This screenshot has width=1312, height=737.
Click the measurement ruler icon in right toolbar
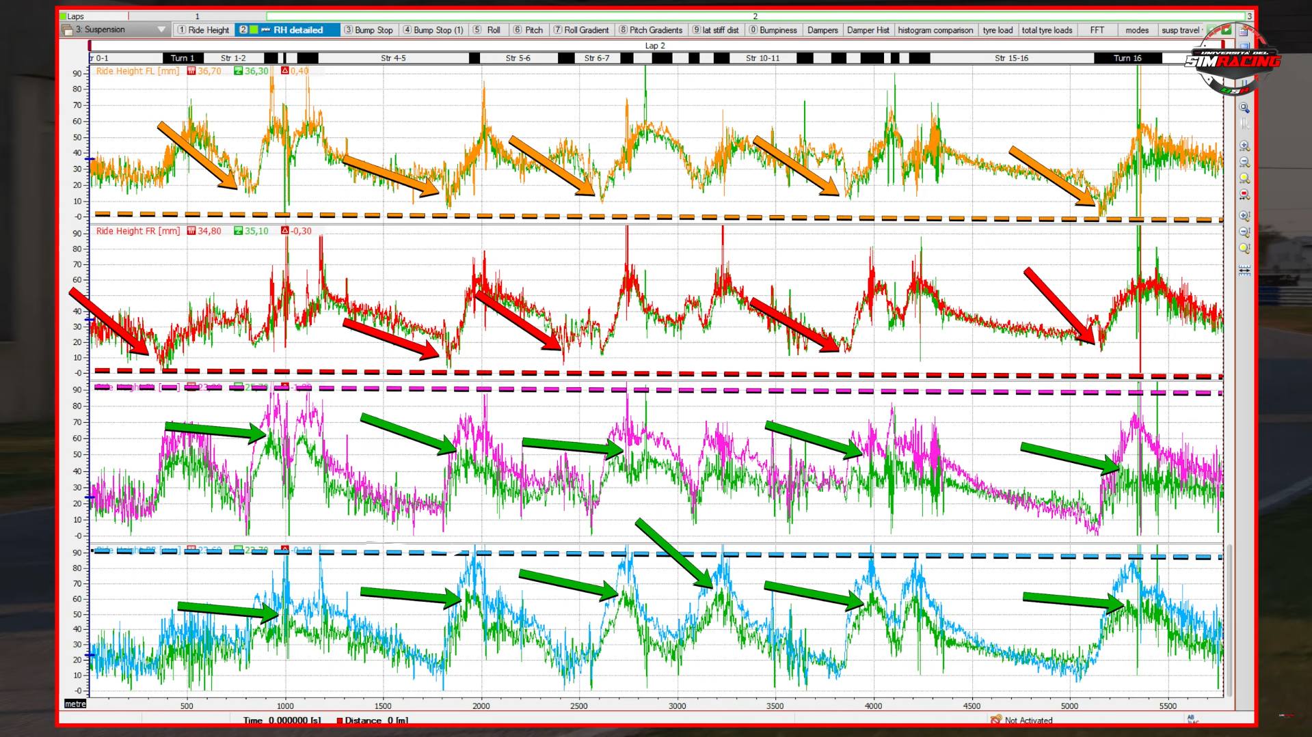click(x=1244, y=270)
